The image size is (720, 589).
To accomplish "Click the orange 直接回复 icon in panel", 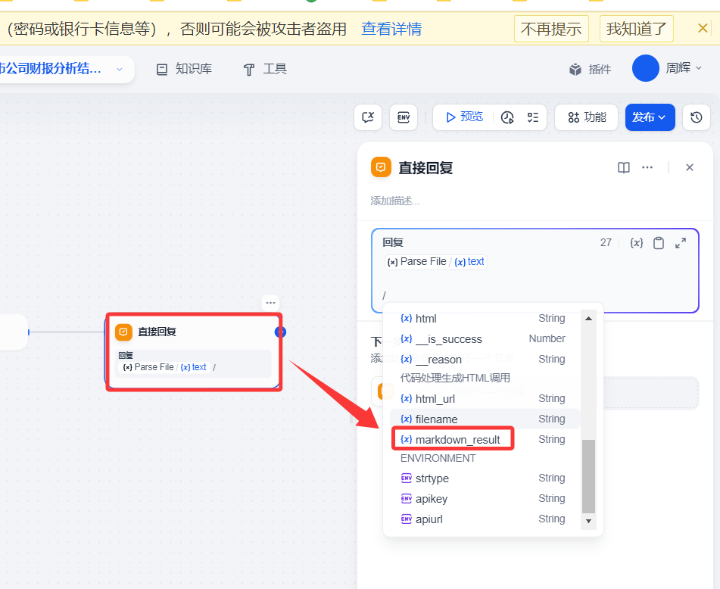I will point(381,167).
